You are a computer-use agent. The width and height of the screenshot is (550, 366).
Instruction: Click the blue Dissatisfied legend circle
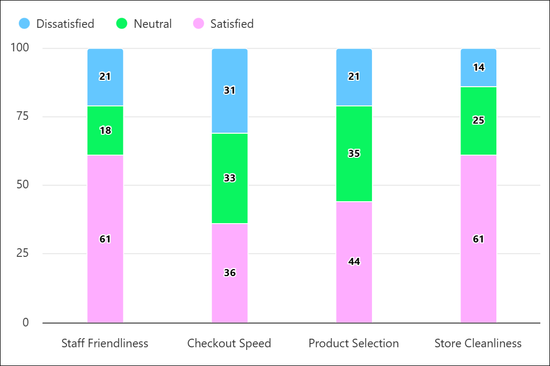[25, 24]
